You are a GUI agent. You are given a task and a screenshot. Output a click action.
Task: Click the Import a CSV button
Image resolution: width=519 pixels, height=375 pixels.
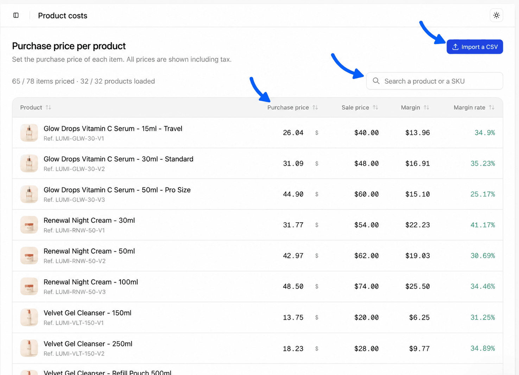coord(475,47)
